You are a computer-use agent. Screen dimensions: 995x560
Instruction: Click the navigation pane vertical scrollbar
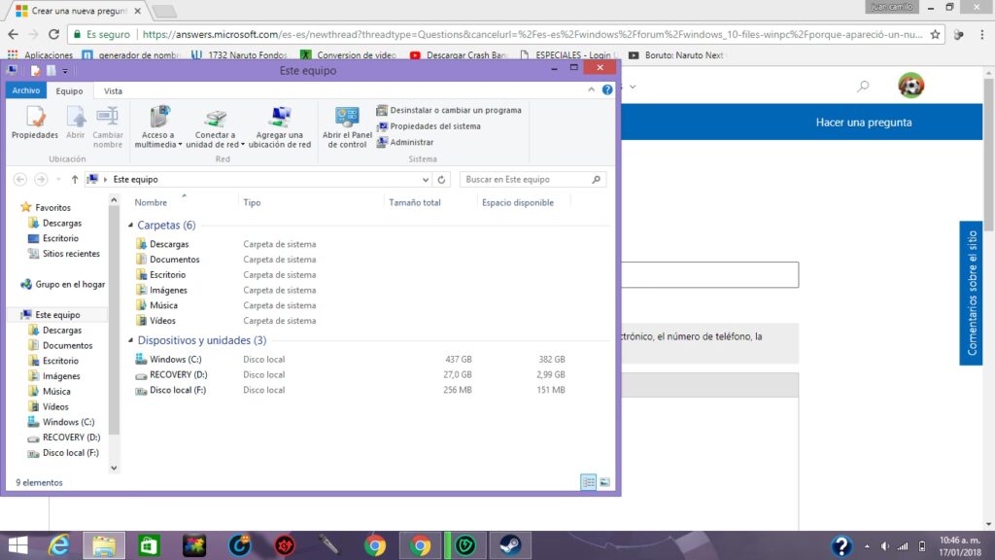114,320
